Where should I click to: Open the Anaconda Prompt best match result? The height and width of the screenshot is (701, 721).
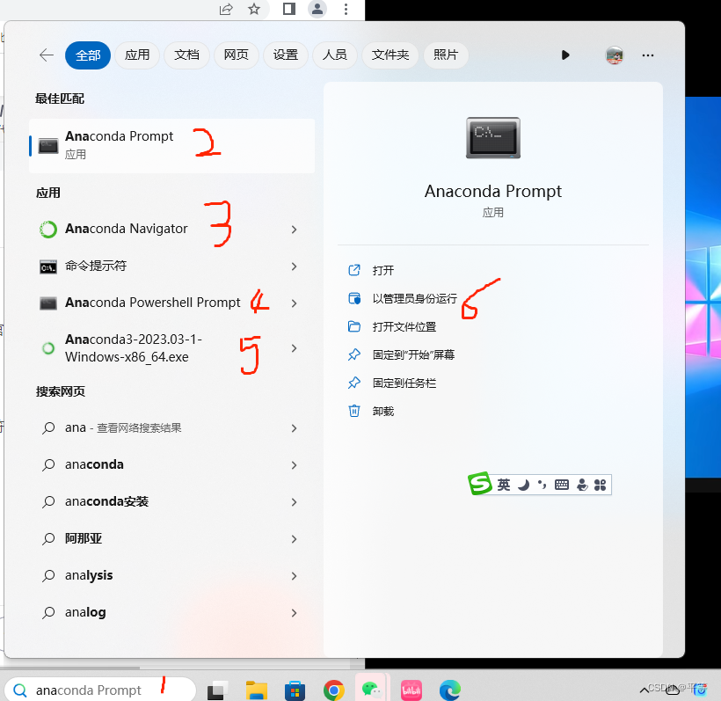pyautogui.click(x=171, y=146)
